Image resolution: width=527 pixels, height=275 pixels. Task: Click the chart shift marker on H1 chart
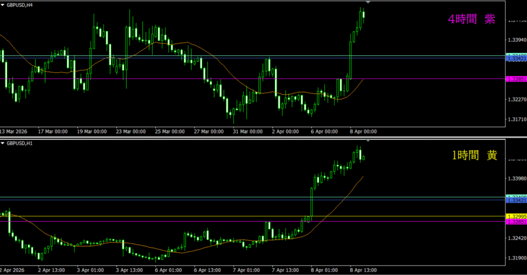tap(367, 140)
